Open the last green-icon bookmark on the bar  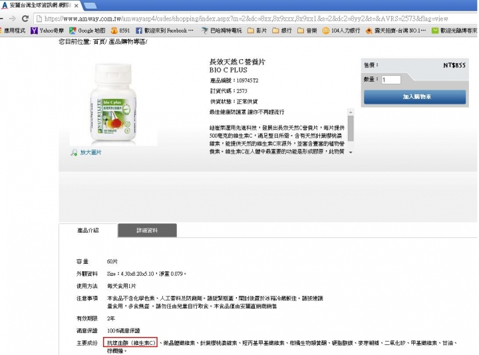(x=454, y=31)
